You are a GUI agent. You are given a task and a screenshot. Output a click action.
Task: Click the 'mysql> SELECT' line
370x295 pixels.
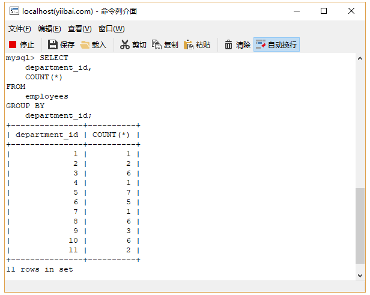pos(37,58)
